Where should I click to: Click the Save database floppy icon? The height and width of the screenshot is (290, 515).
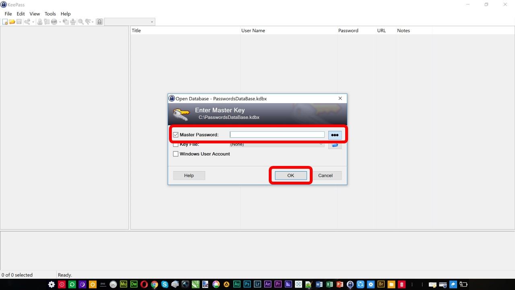pyautogui.click(x=19, y=22)
